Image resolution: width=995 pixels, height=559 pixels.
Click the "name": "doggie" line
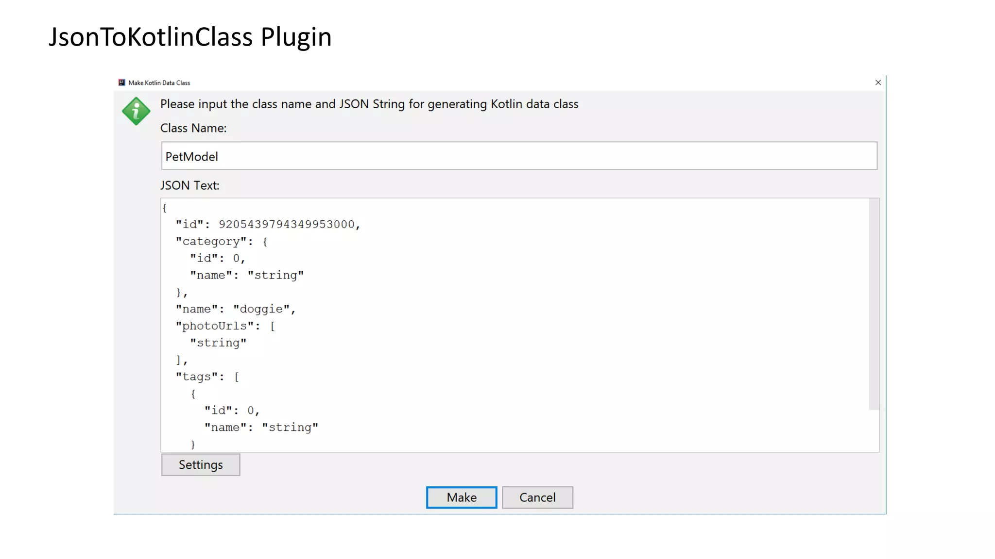(x=236, y=309)
